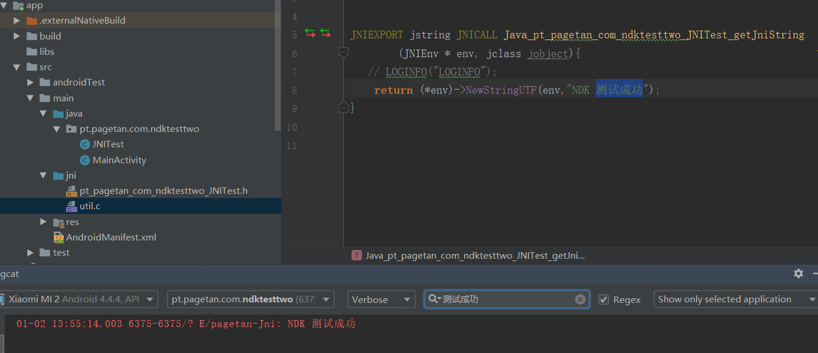
Task: Click the Logcat search magnifier icon
Action: tap(434, 299)
